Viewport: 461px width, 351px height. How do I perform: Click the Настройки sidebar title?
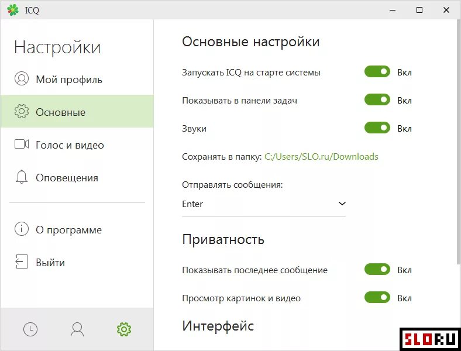pos(57,47)
